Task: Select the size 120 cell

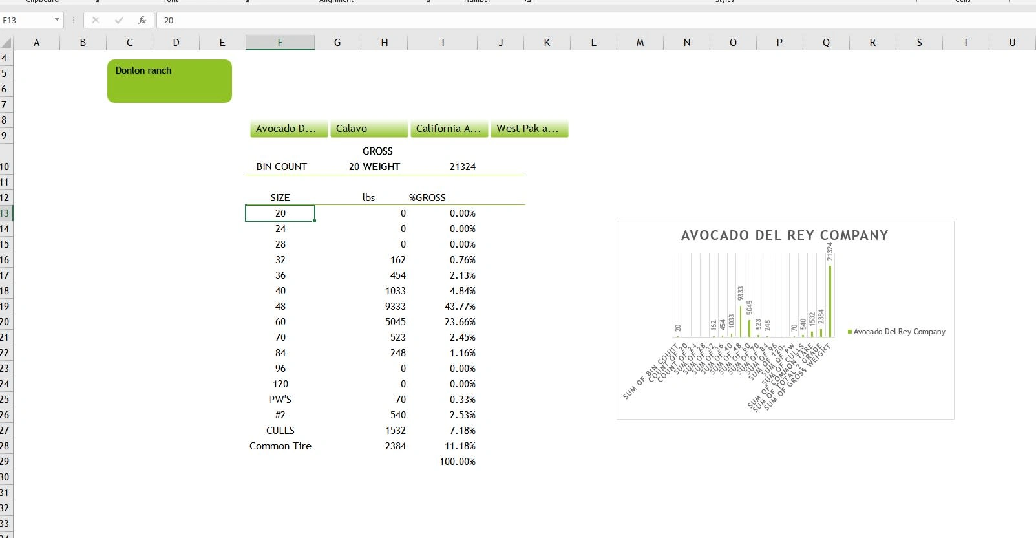Action: coord(280,384)
